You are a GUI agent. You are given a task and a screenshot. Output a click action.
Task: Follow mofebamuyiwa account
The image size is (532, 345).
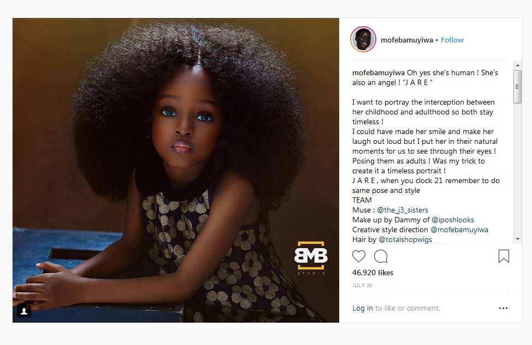pyautogui.click(x=452, y=40)
